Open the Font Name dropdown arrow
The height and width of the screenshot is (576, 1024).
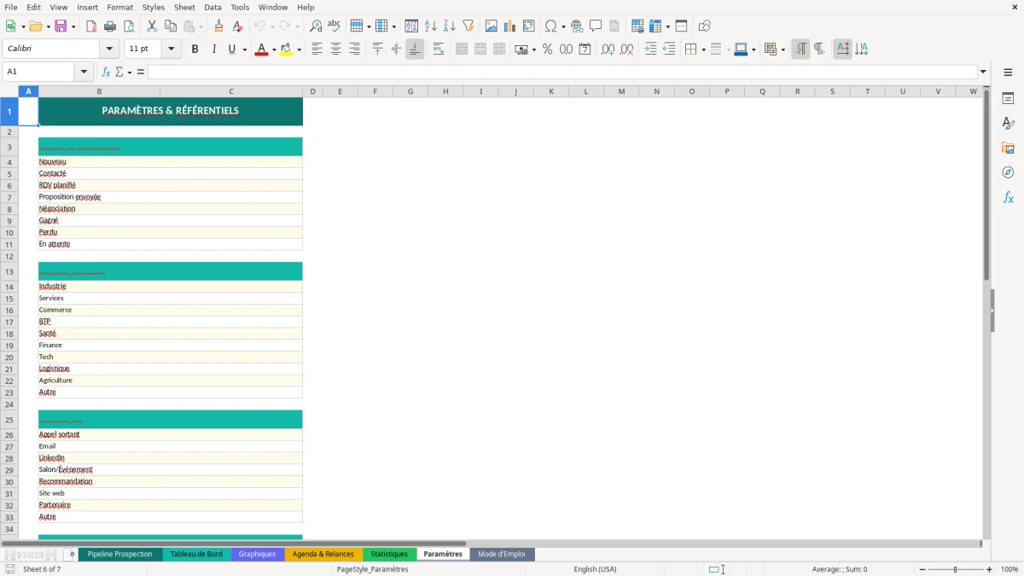coord(109,49)
